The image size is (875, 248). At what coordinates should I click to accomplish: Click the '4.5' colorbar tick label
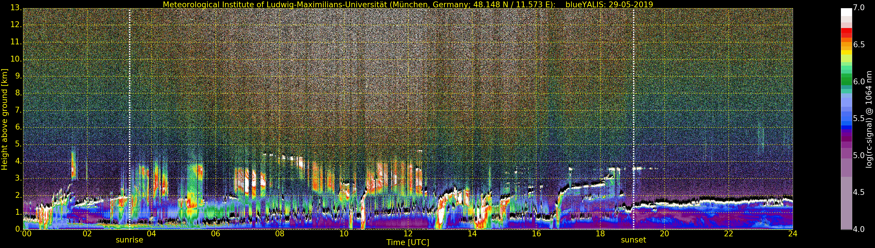(x=859, y=192)
